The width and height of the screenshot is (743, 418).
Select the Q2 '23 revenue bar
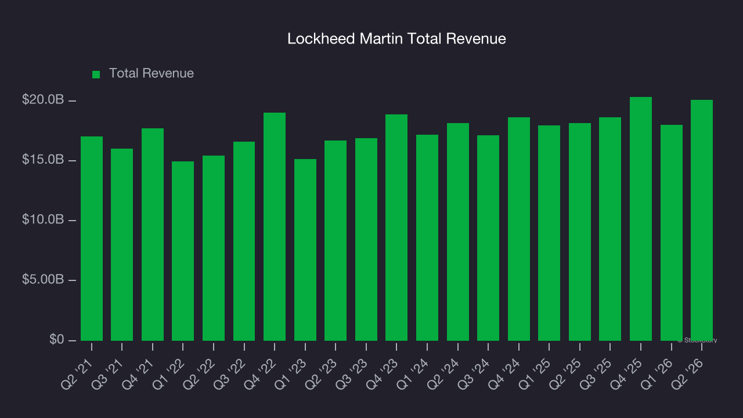[336, 240]
